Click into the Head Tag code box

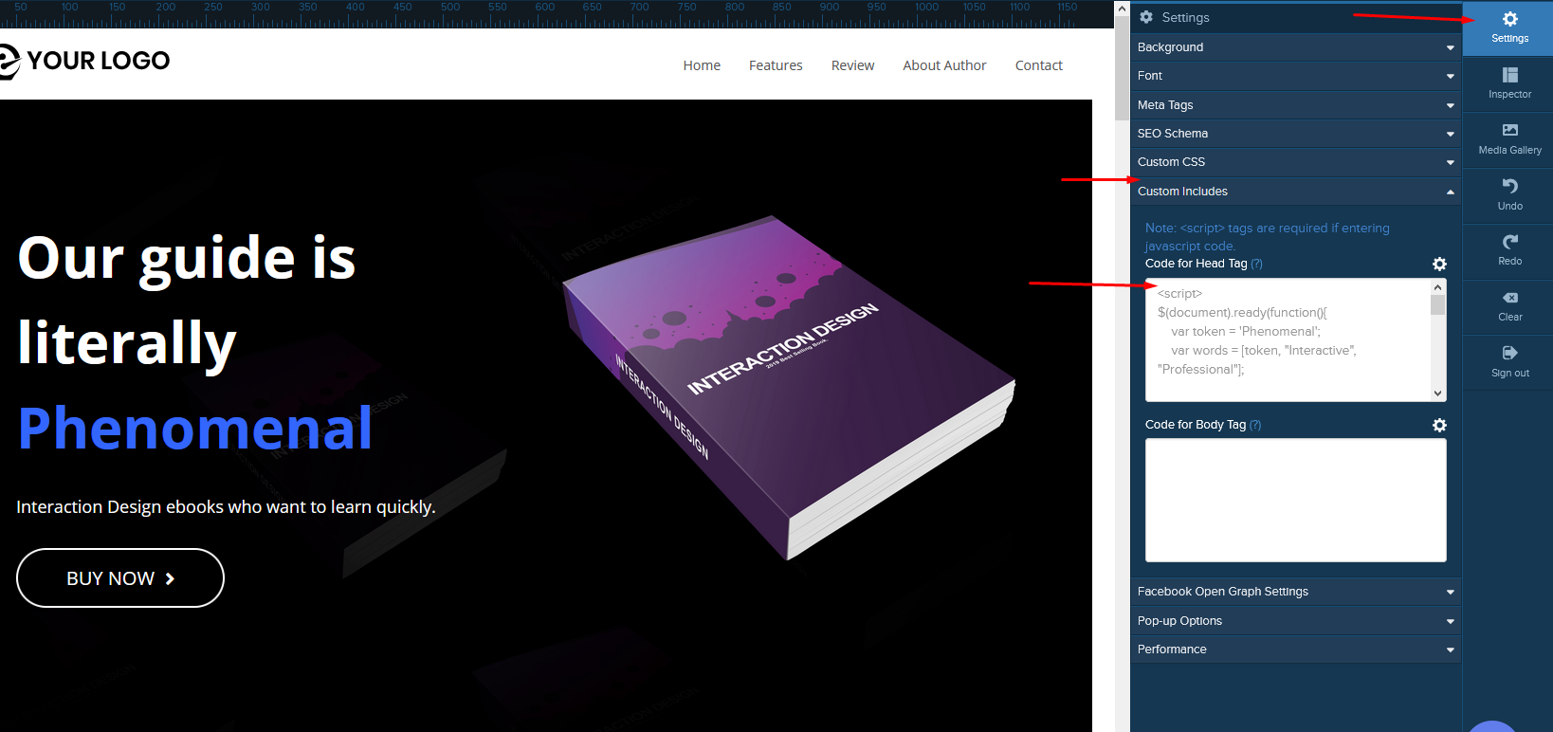(x=1288, y=339)
